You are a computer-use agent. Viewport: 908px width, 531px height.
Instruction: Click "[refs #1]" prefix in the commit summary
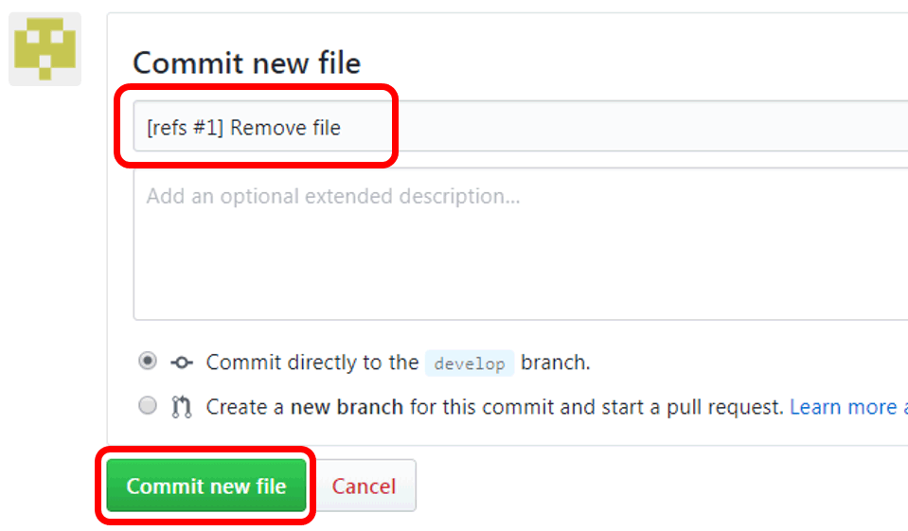click(185, 127)
